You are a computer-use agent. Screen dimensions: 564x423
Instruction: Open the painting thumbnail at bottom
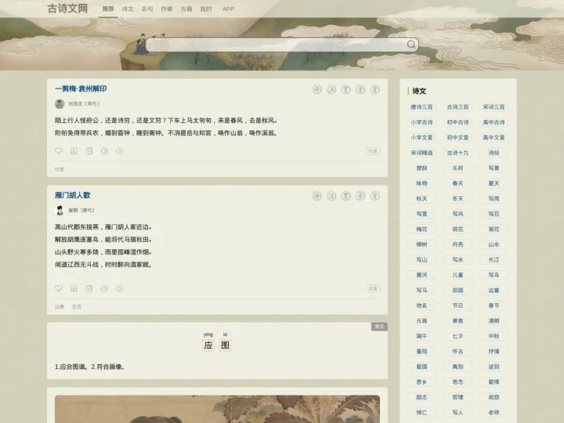[217, 409]
